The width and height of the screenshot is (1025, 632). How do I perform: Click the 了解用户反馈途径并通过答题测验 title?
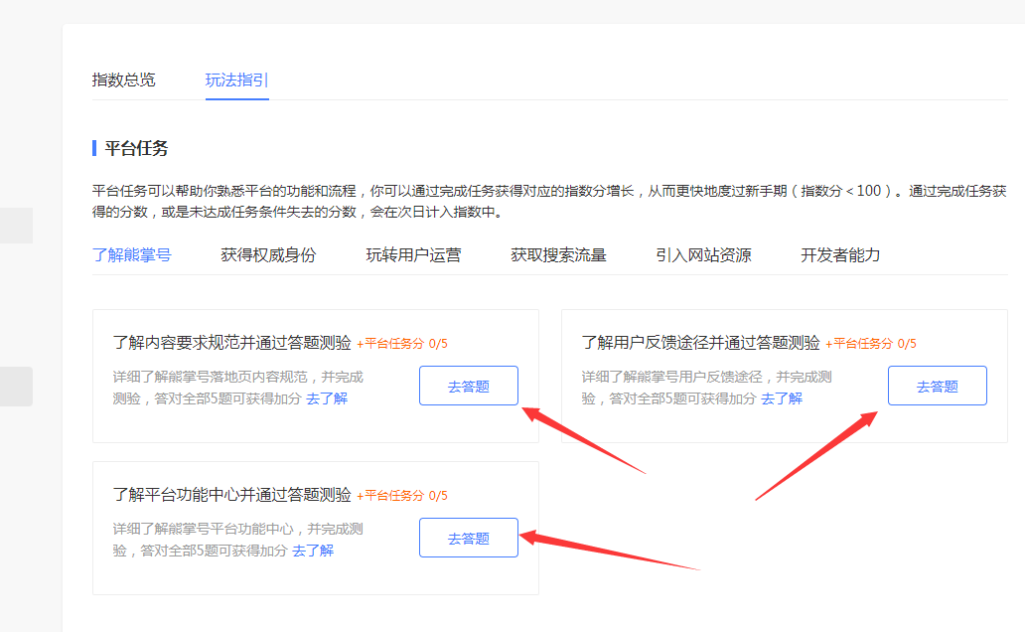coord(700,343)
